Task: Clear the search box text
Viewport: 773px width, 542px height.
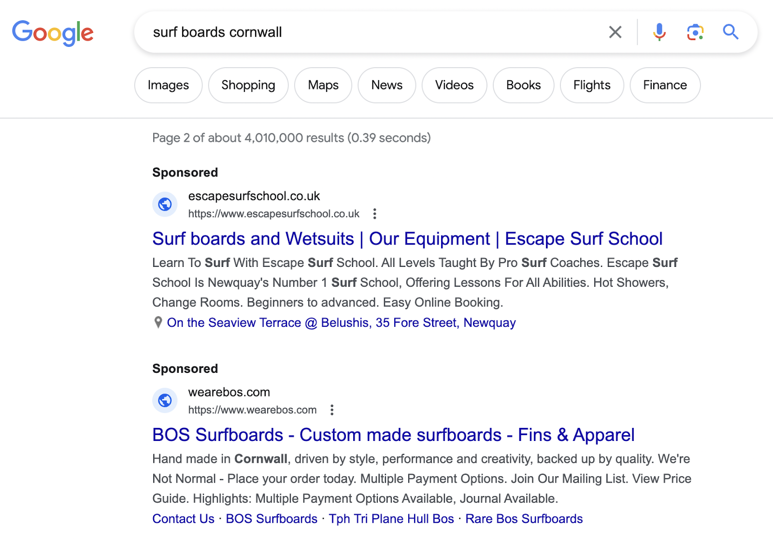Action: [615, 32]
